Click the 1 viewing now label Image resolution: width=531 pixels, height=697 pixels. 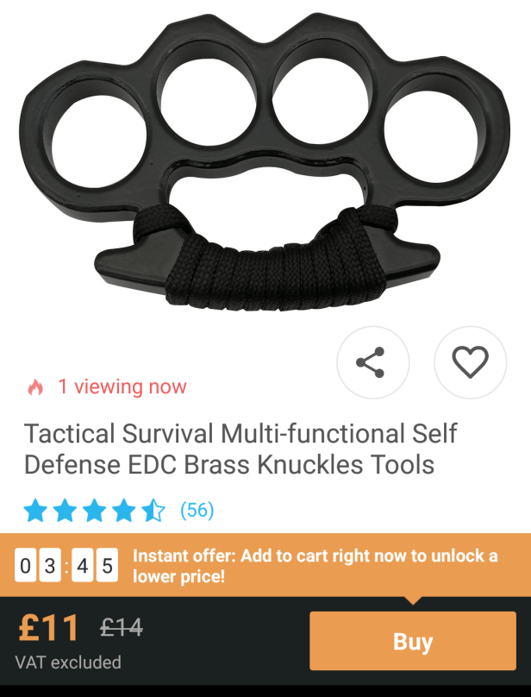click(122, 386)
